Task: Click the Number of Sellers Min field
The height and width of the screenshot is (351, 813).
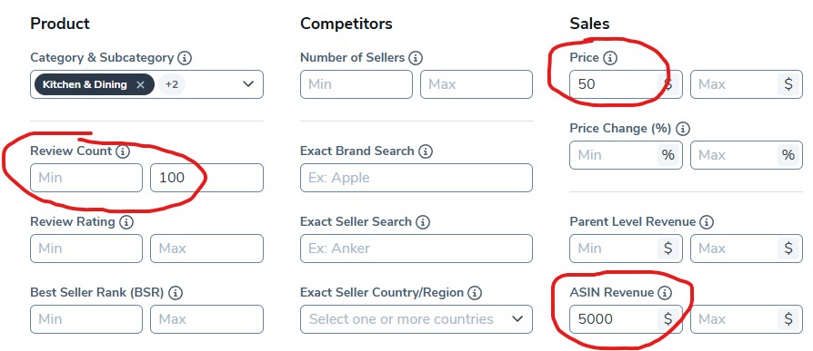Action: point(356,84)
